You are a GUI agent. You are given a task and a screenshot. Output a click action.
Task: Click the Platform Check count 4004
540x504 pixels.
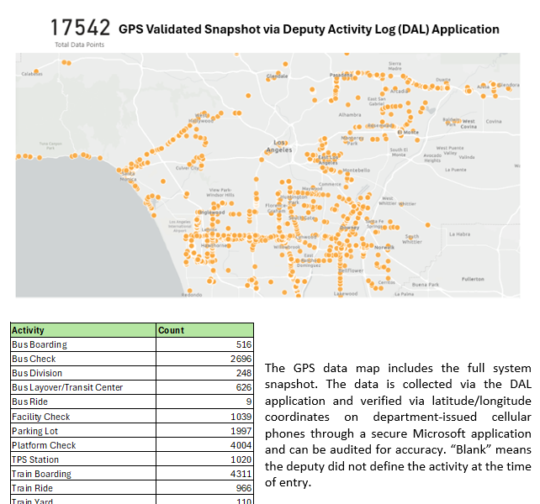[x=240, y=445]
